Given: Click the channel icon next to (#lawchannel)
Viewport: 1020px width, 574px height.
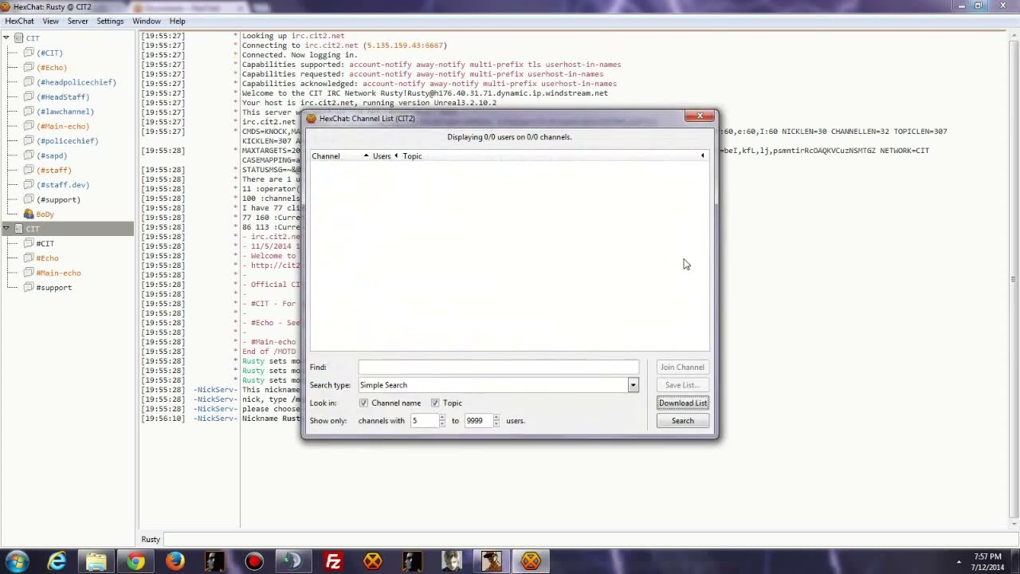Looking at the screenshot, I should (x=29, y=112).
